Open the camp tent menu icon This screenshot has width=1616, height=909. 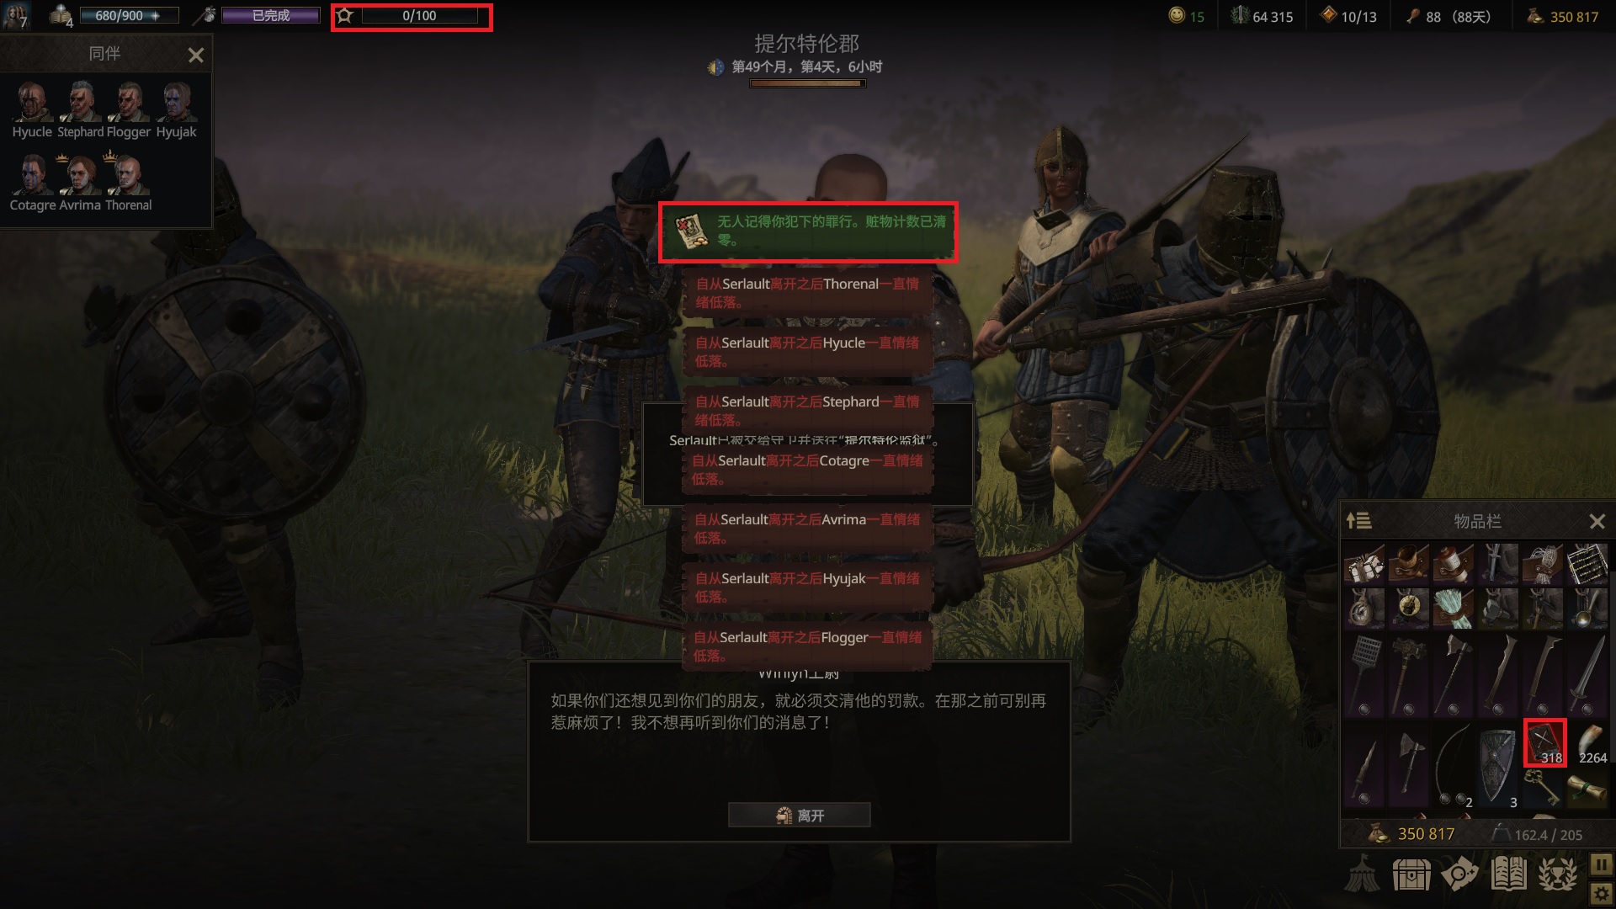pos(1361,874)
